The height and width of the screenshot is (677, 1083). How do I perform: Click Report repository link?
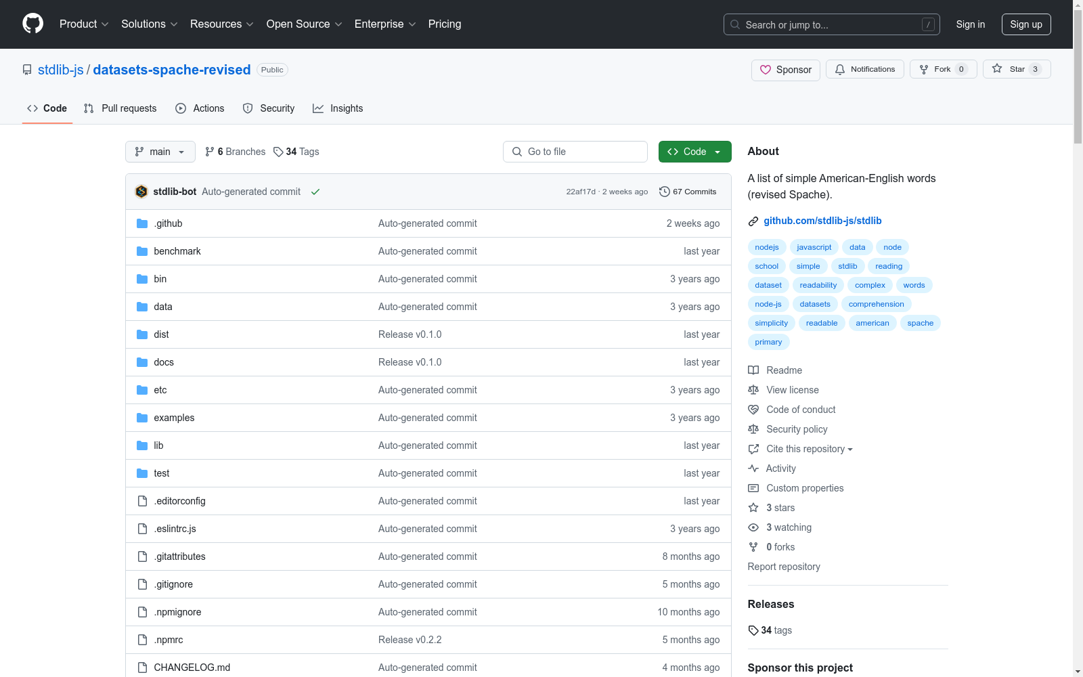pos(784,567)
